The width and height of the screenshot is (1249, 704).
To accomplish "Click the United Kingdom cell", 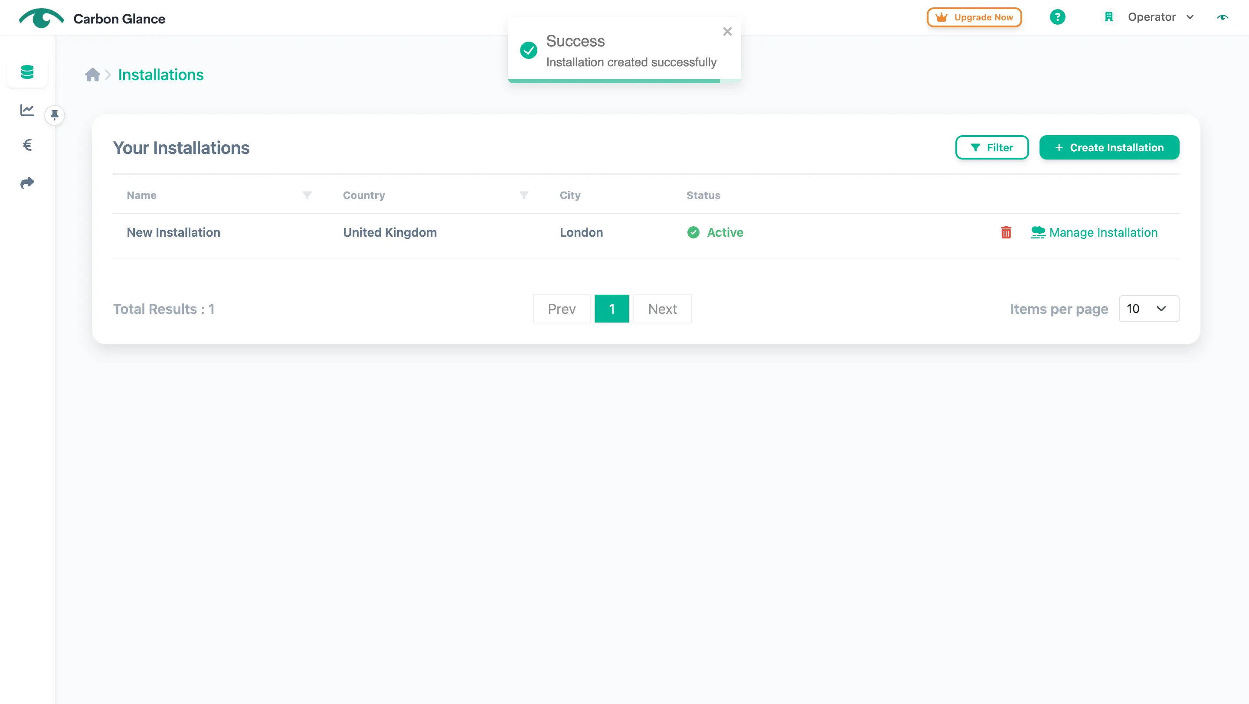I will point(390,232).
